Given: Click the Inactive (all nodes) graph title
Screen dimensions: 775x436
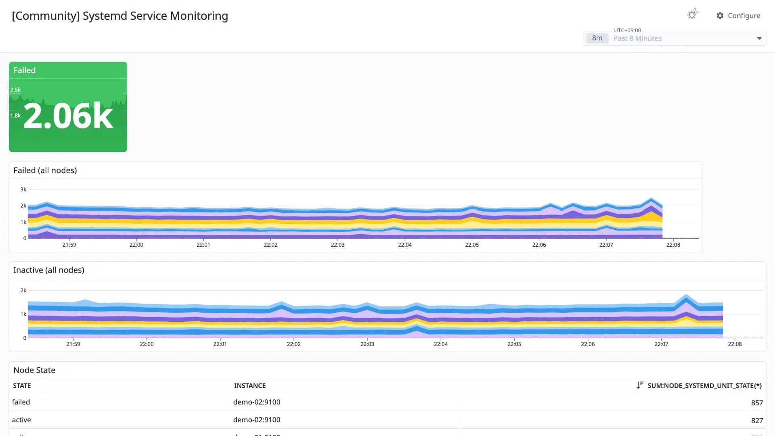Looking at the screenshot, I should click(49, 270).
